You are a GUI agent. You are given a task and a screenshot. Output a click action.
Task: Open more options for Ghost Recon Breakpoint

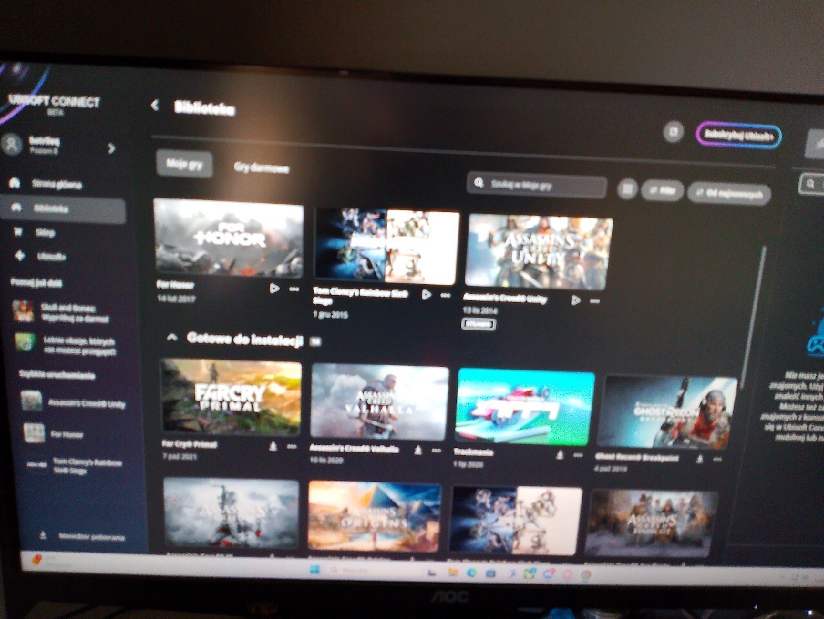coord(718,460)
